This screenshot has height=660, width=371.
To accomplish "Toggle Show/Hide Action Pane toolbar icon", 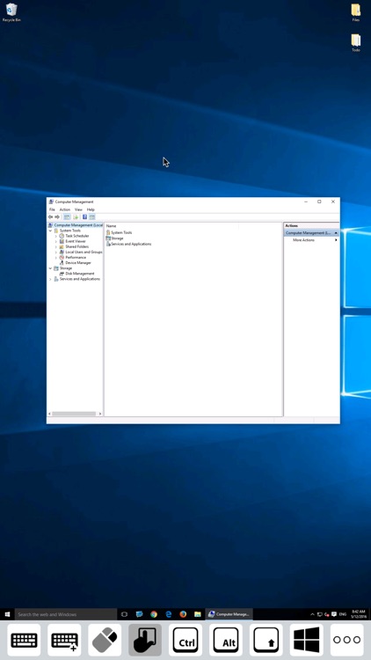I will click(x=91, y=216).
